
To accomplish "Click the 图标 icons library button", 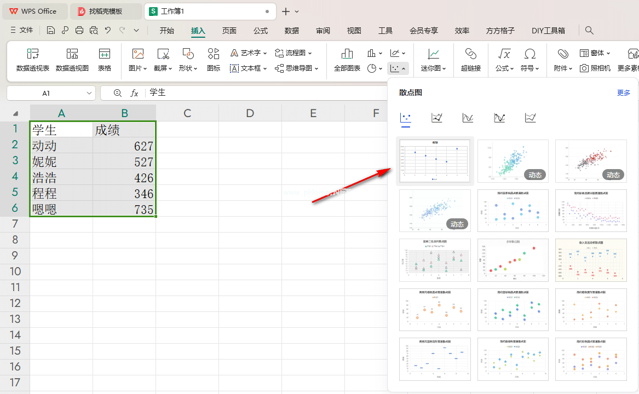I will (x=214, y=60).
